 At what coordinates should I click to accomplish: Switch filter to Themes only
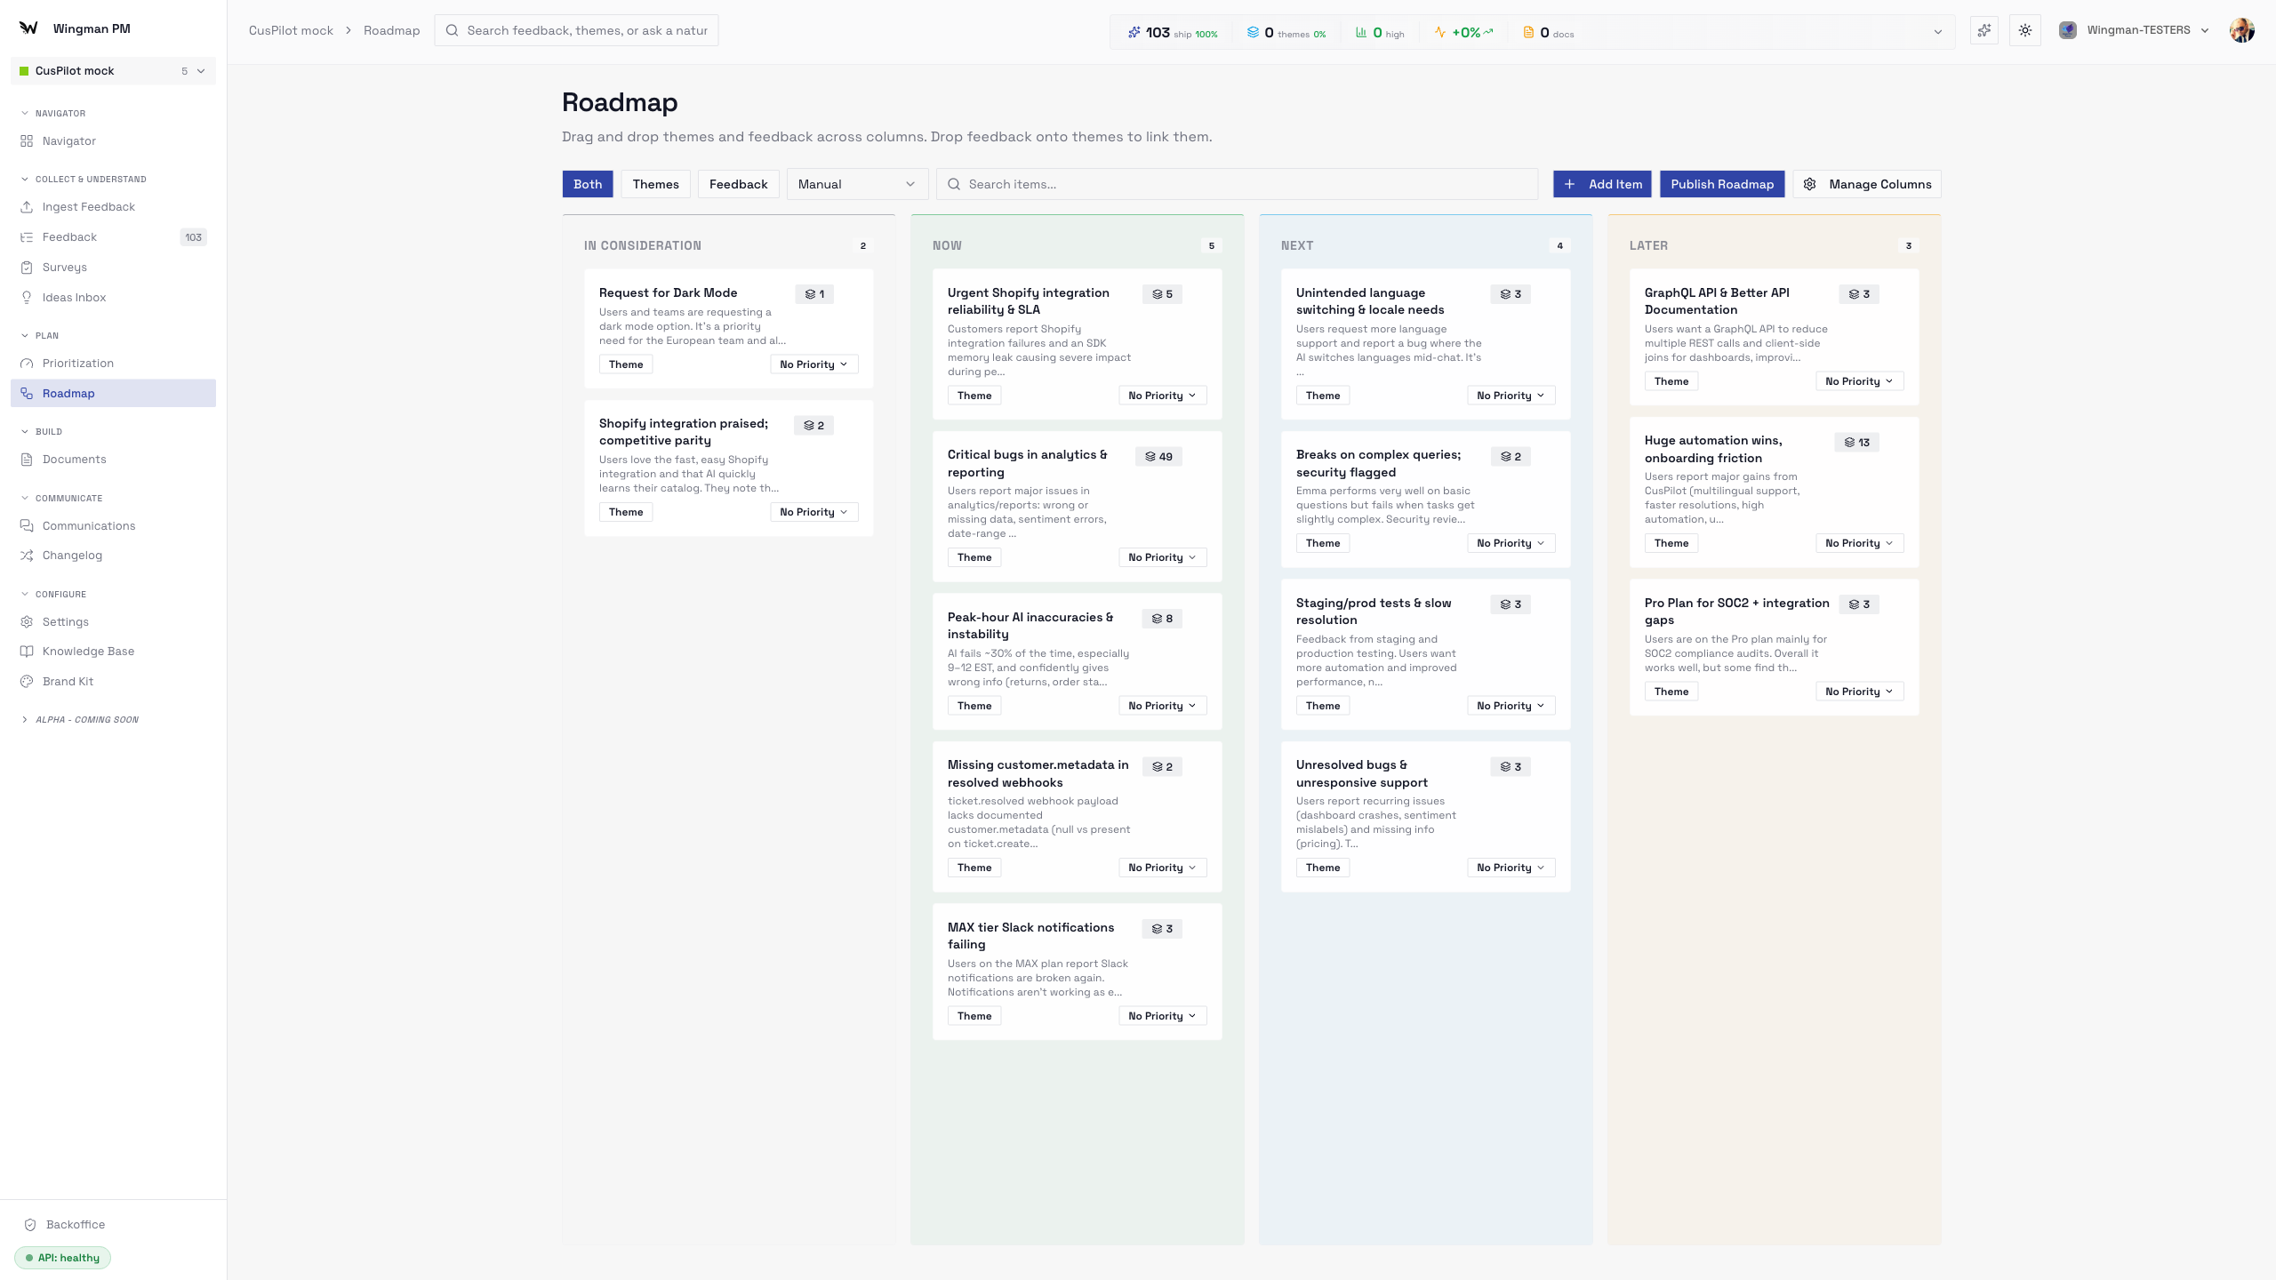point(655,184)
